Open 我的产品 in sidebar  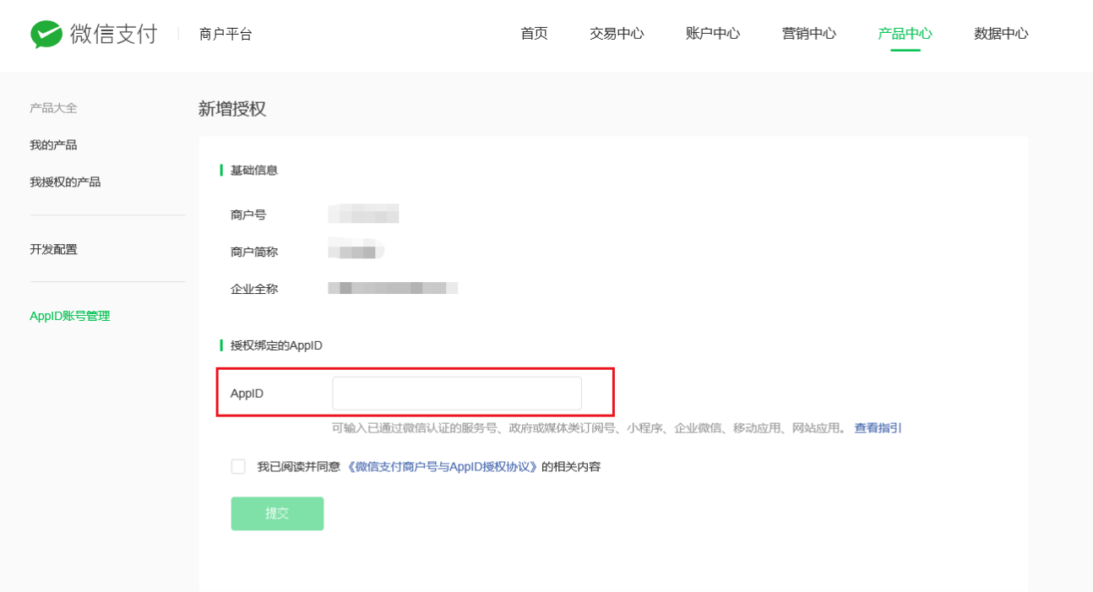[x=53, y=145]
